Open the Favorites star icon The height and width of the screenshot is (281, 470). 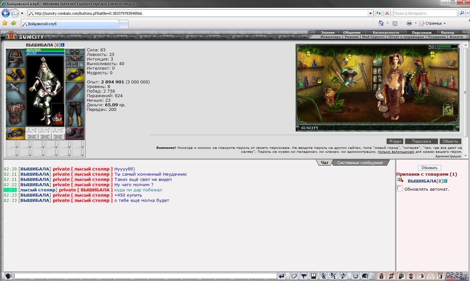5,23
